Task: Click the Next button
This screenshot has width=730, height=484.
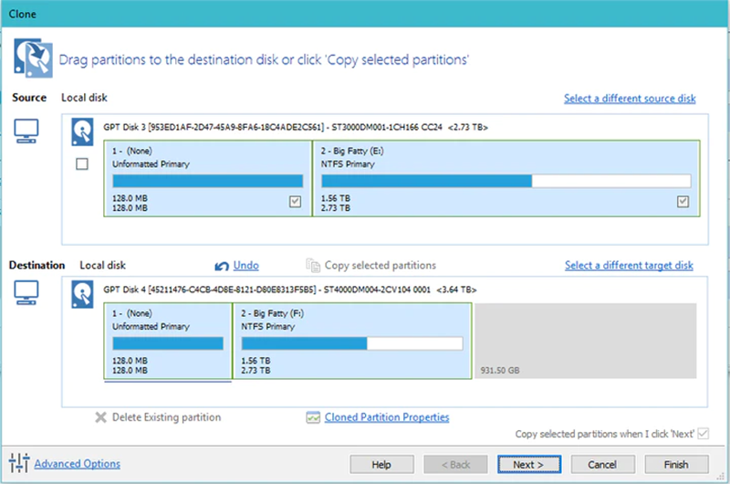Action: [529, 465]
